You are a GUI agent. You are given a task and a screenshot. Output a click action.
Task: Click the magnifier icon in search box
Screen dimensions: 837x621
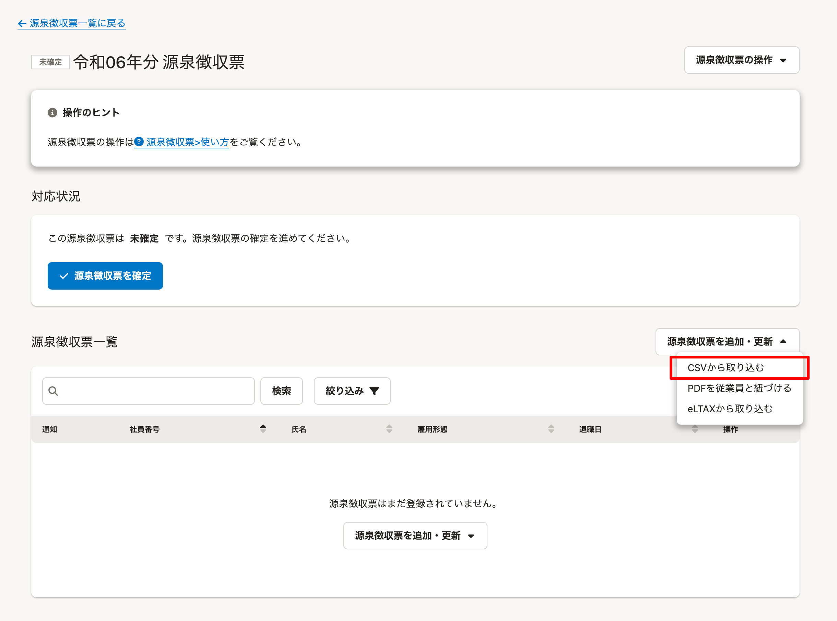point(54,391)
